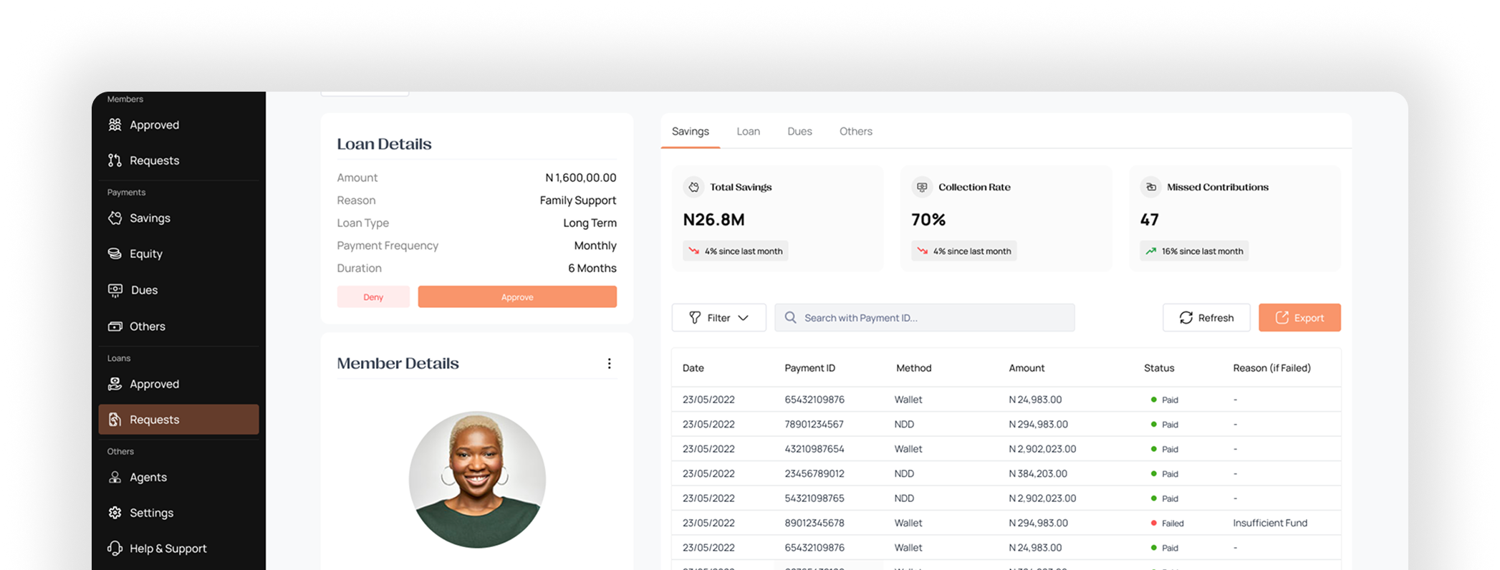
Task: Select the Others tab
Action: pos(855,132)
